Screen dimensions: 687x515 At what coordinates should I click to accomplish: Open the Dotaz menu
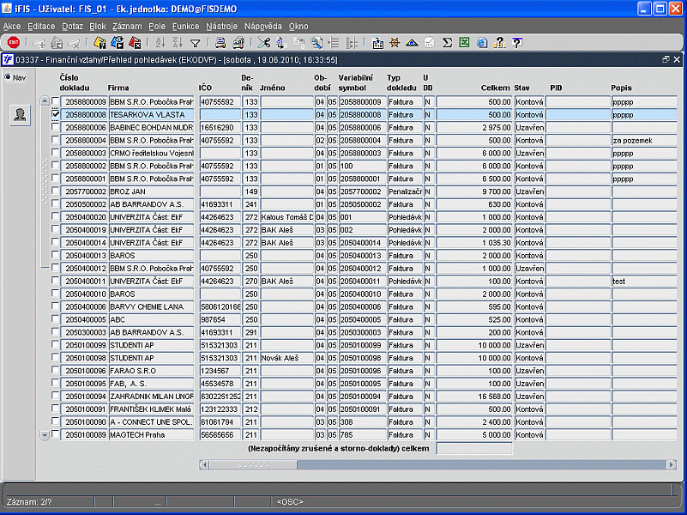[x=72, y=27]
